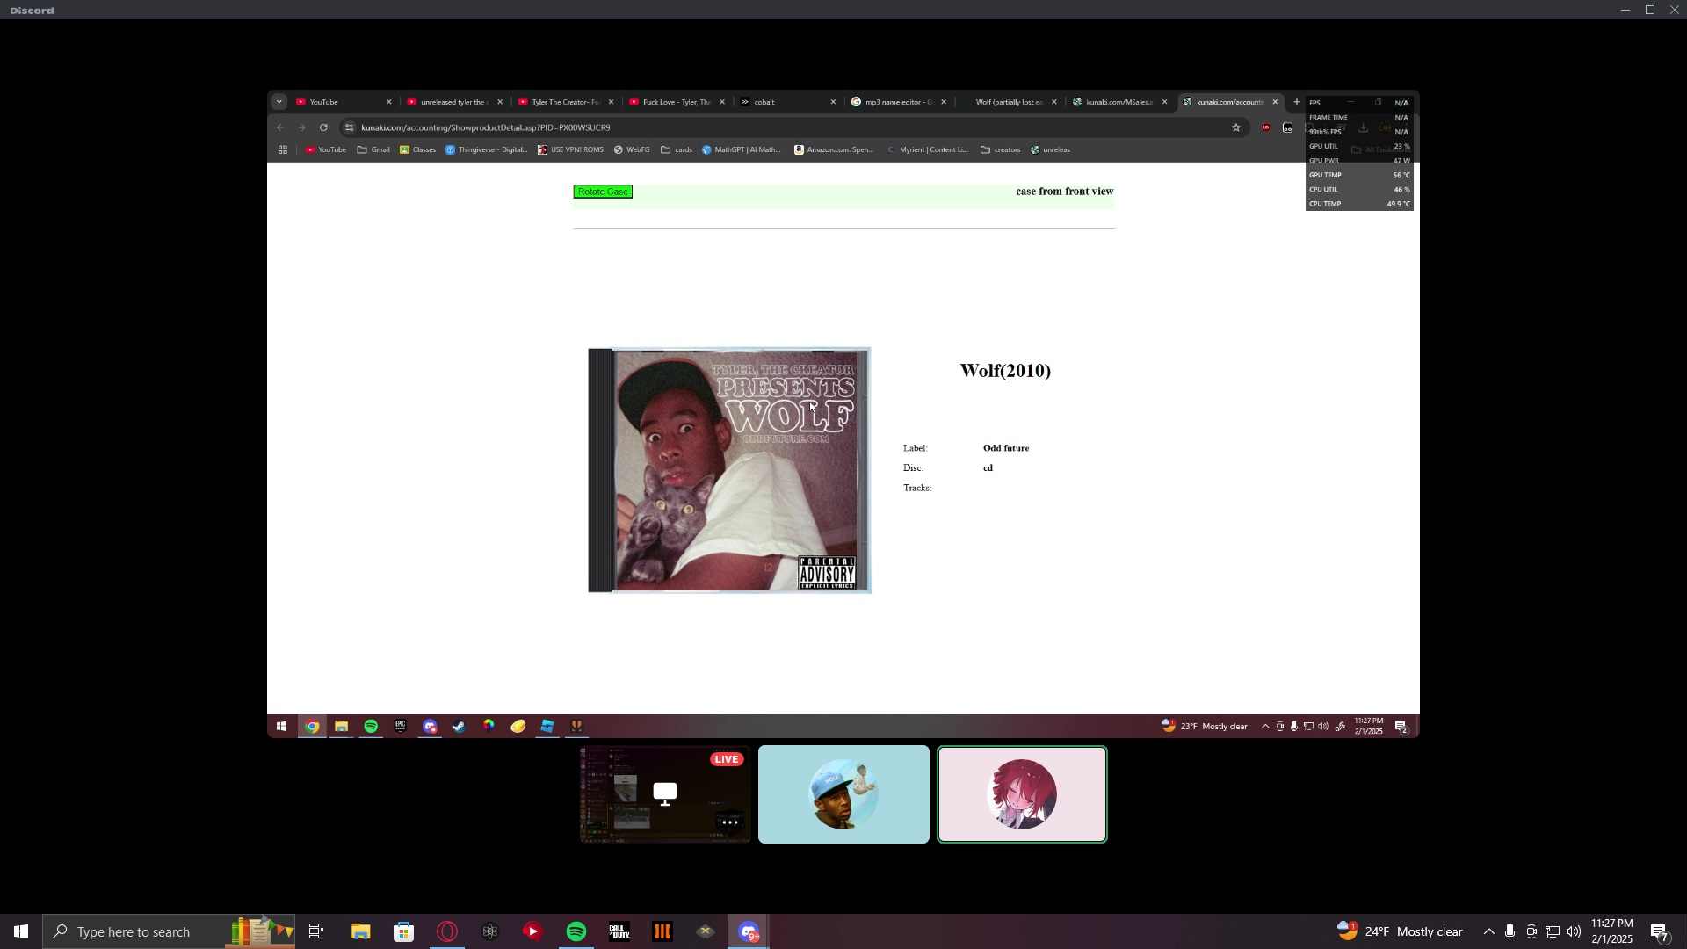This screenshot has height=949, width=1687.
Task: Switch to the cobalt browser tab
Action: pos(764,102)
